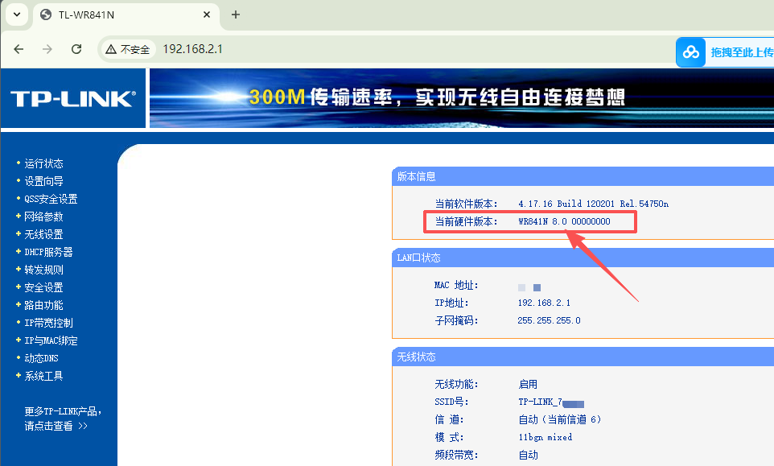Close the TL-WR841N tab
Viewport: 774px width, 466px height.
[x=207, y=14]
